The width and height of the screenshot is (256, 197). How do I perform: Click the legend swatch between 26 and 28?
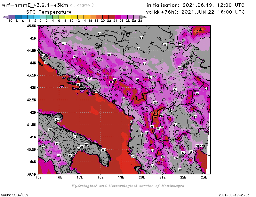coord(124,17)
